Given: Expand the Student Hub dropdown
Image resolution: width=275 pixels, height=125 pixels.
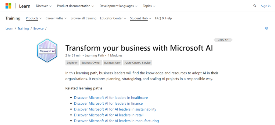Looking at the screenshot, I should (x=141, y=18).
